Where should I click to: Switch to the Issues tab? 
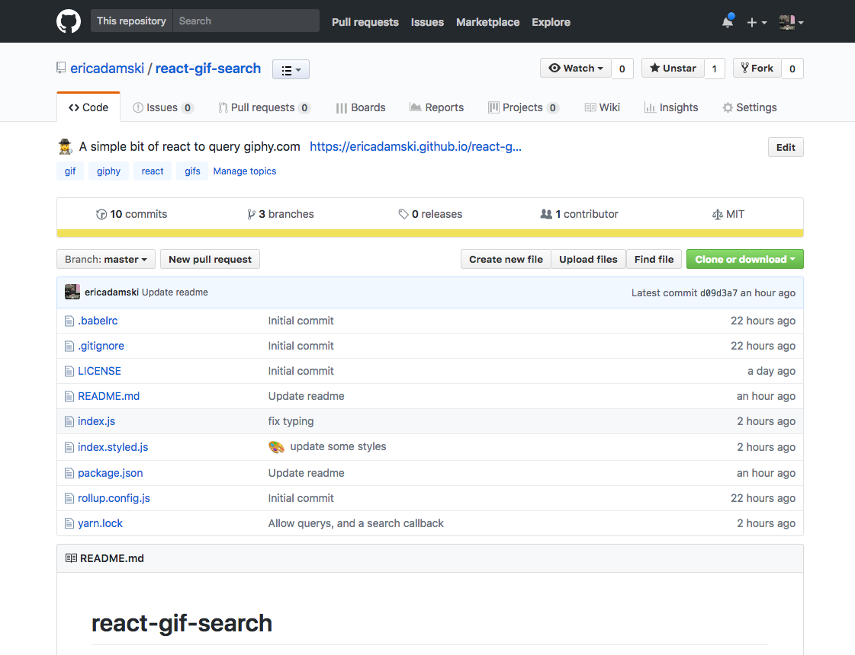coord(163,107)
